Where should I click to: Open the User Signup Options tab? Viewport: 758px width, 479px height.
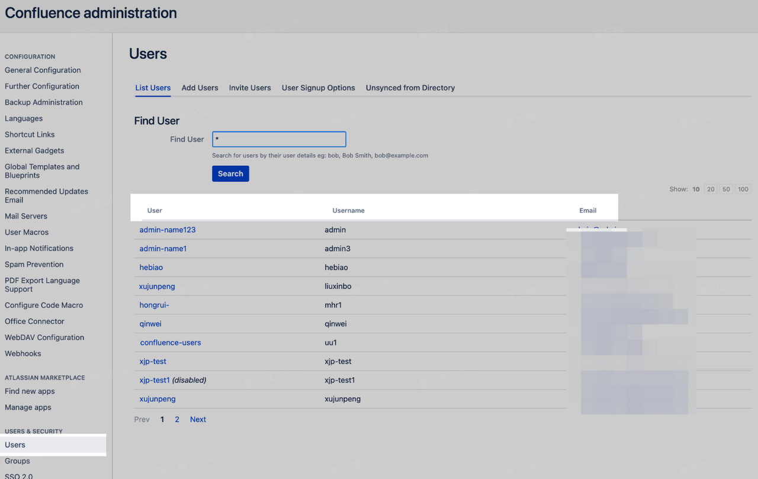pos(318,87)
